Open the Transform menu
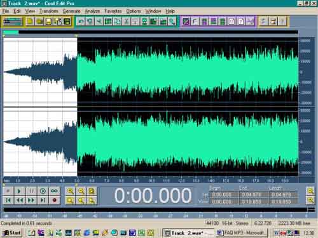The image size is (318, 238). (49, 11)
